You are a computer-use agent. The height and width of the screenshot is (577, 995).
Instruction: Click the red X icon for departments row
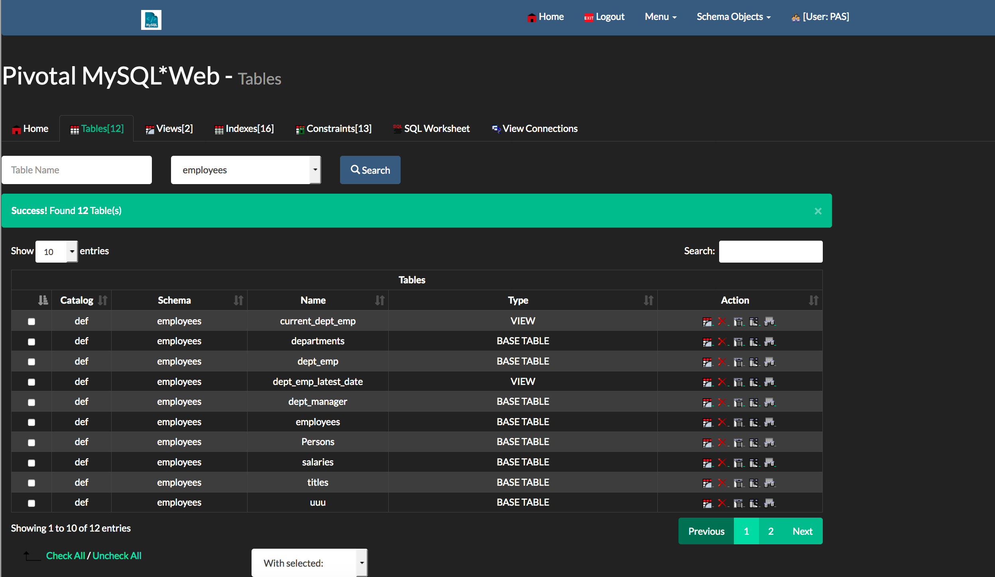[722, 342]
